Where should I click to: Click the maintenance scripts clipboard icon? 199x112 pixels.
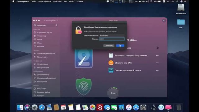pyautogui.click(x=111, y=55)
